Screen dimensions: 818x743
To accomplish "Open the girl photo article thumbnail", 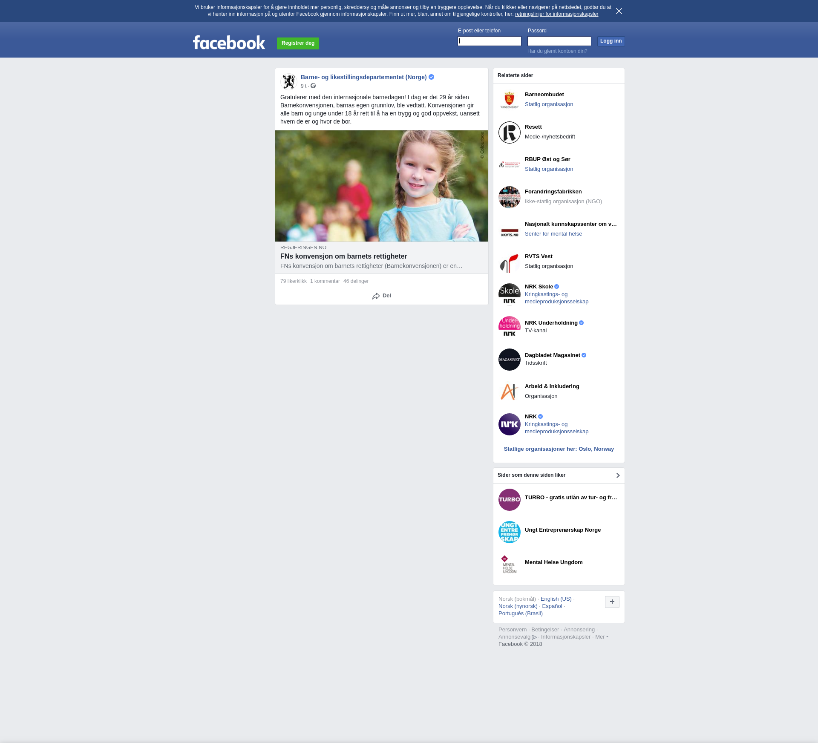I will [x=382, y=186].
